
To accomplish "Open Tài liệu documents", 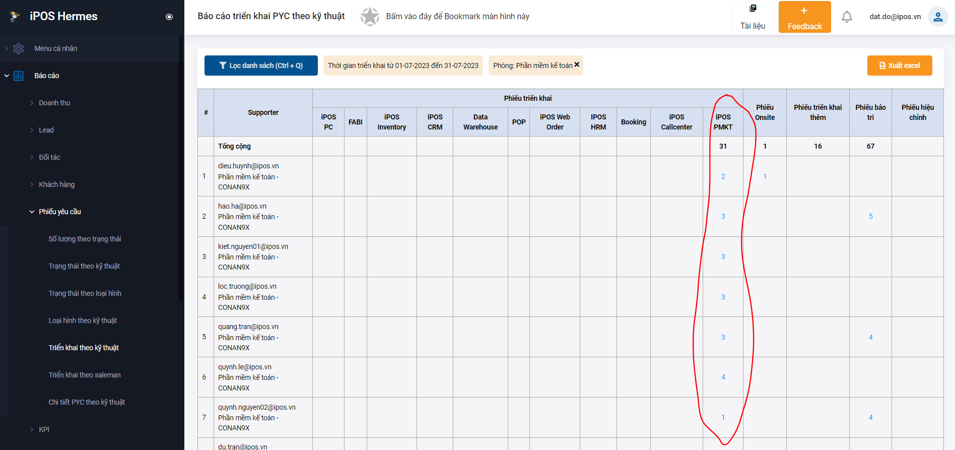I will [753, 17].
